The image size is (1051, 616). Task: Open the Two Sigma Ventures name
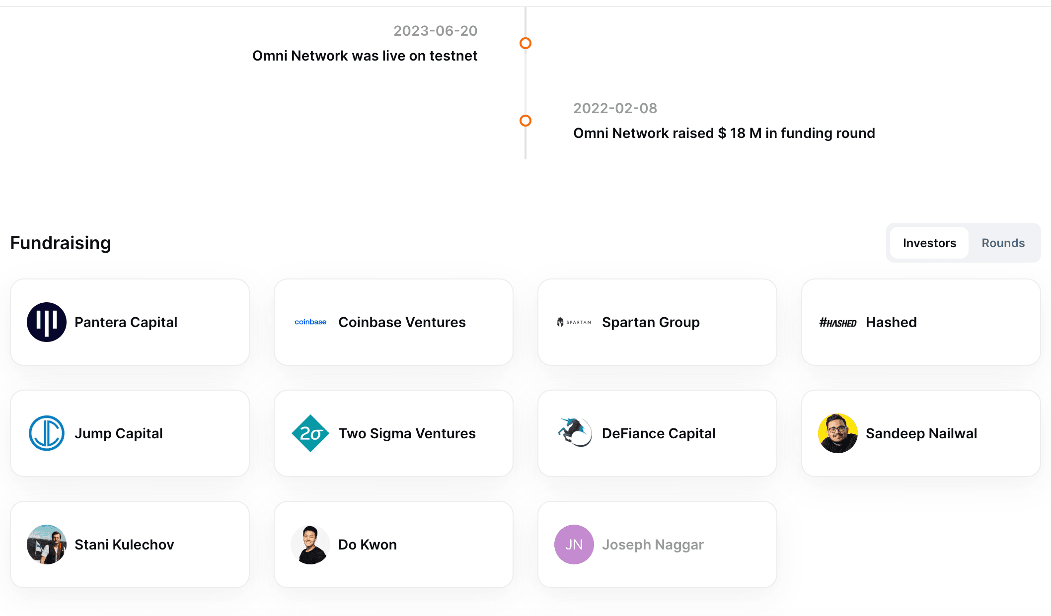(x=407, y=433)
